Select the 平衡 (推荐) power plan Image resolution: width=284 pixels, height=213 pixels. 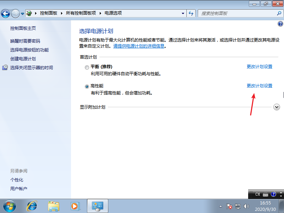(x=87, y=67)
